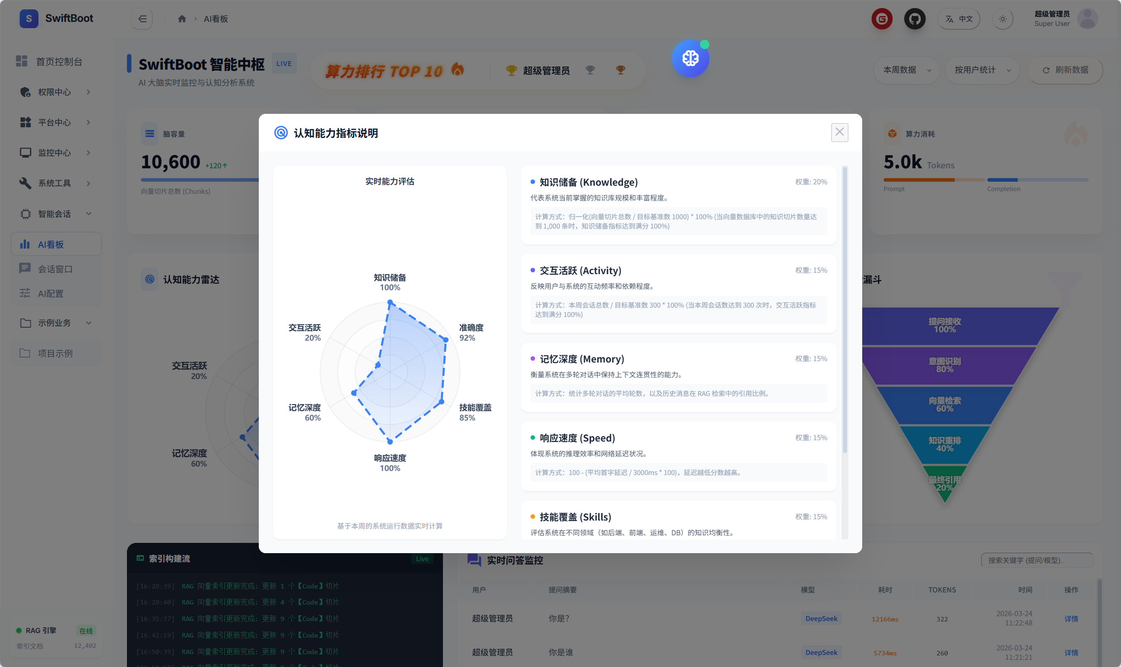Viewport: 1121px width, 667px height.
Task: Click the 认知能力雷达 target icon
Action: (x=150, y=279)
